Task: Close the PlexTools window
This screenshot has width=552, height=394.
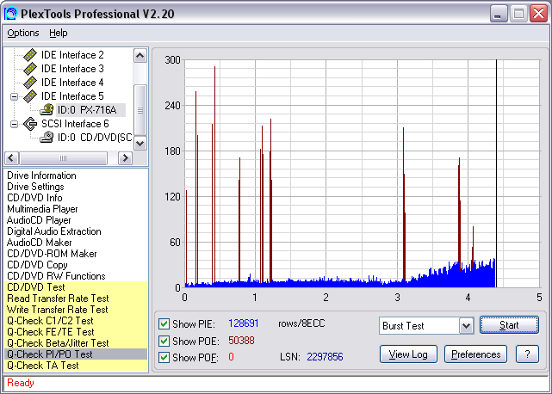Action: [x=538, y=14]
